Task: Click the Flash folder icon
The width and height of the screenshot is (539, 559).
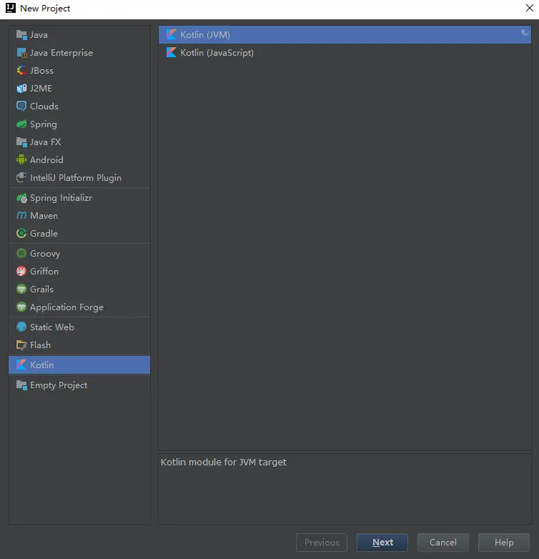Action: (21, 345)
